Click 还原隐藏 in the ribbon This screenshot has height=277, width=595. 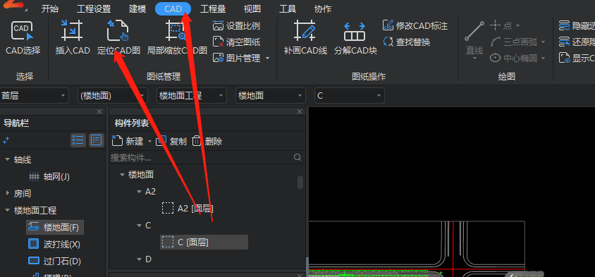577,42
